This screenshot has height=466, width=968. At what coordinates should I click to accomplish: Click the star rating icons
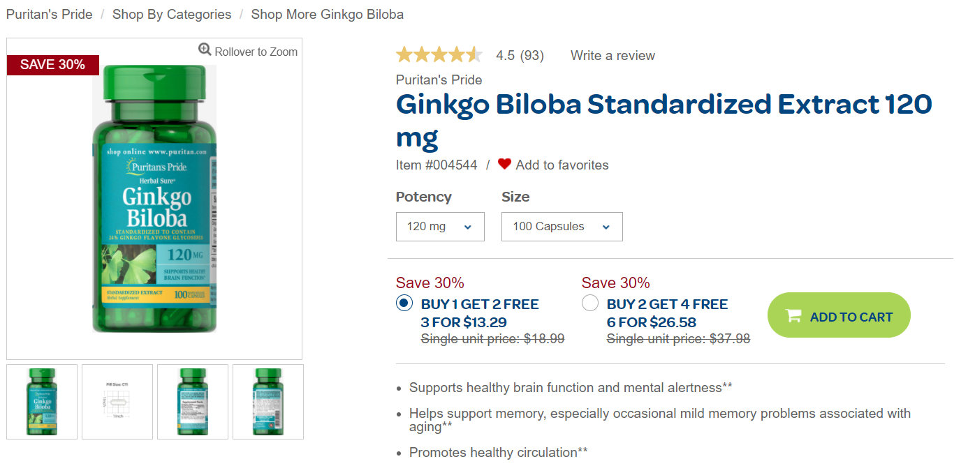coord(439,55)
